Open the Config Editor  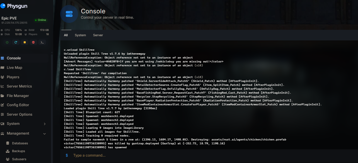tap(18, 105)
